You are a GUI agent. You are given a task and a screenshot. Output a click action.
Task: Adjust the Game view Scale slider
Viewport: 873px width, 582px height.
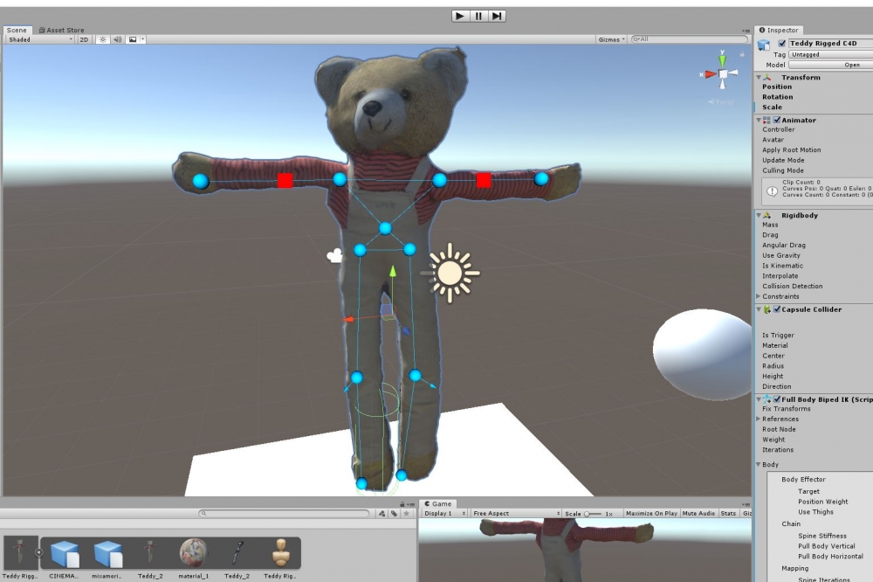(x=594, y=514)
